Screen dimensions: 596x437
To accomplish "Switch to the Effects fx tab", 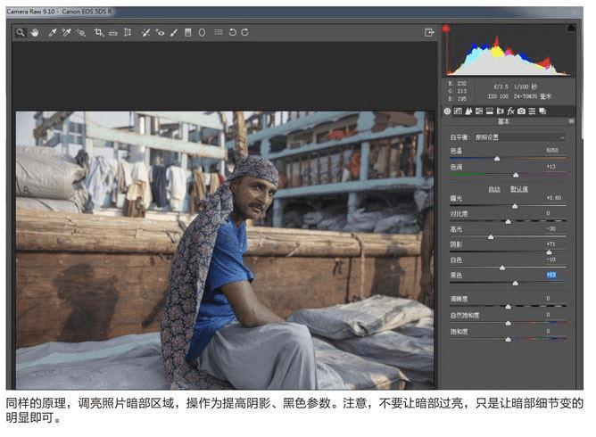I will 510,111.
